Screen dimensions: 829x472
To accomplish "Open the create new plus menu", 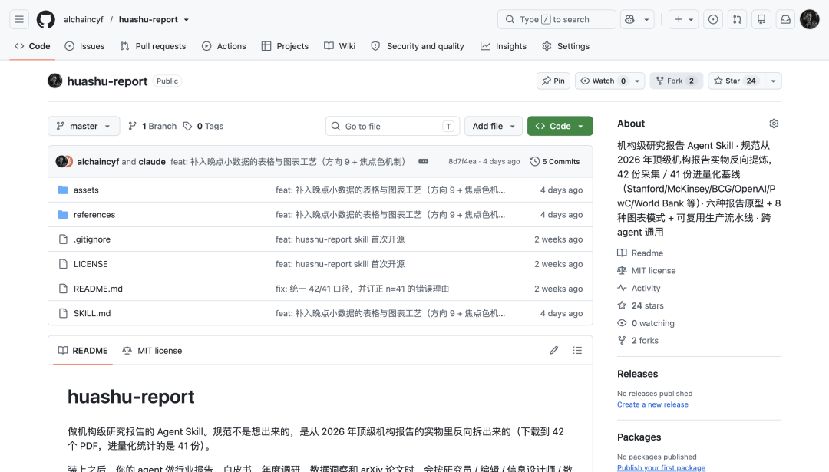I will (684, 19).
